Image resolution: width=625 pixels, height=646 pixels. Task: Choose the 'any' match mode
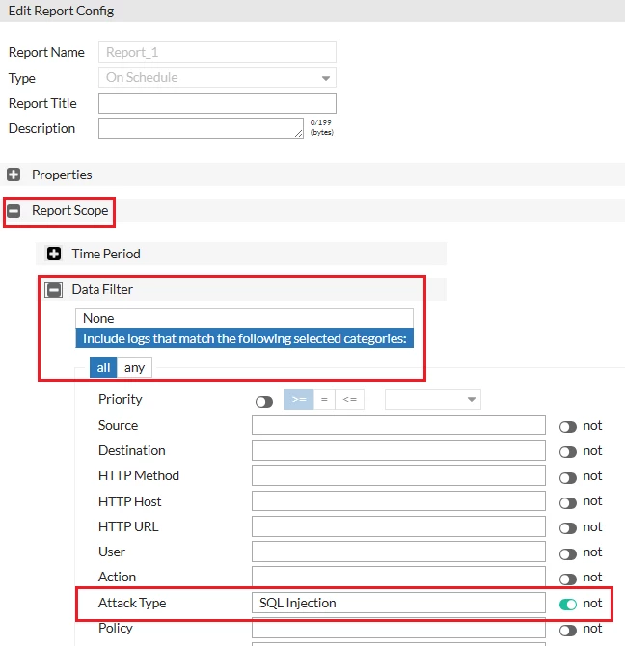pyautogui.click(x=134, y=367)
